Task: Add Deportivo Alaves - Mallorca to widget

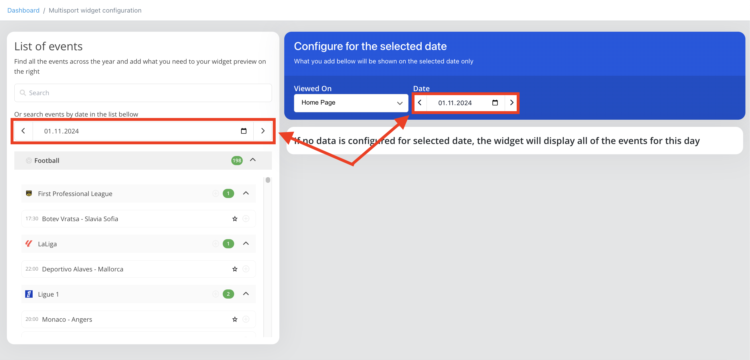Action: click(x=246, y=269)
